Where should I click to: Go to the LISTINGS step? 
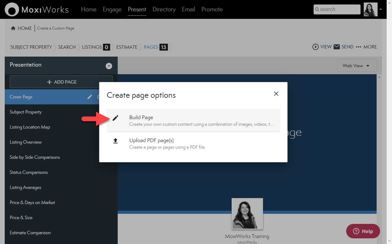click(96, 47)
